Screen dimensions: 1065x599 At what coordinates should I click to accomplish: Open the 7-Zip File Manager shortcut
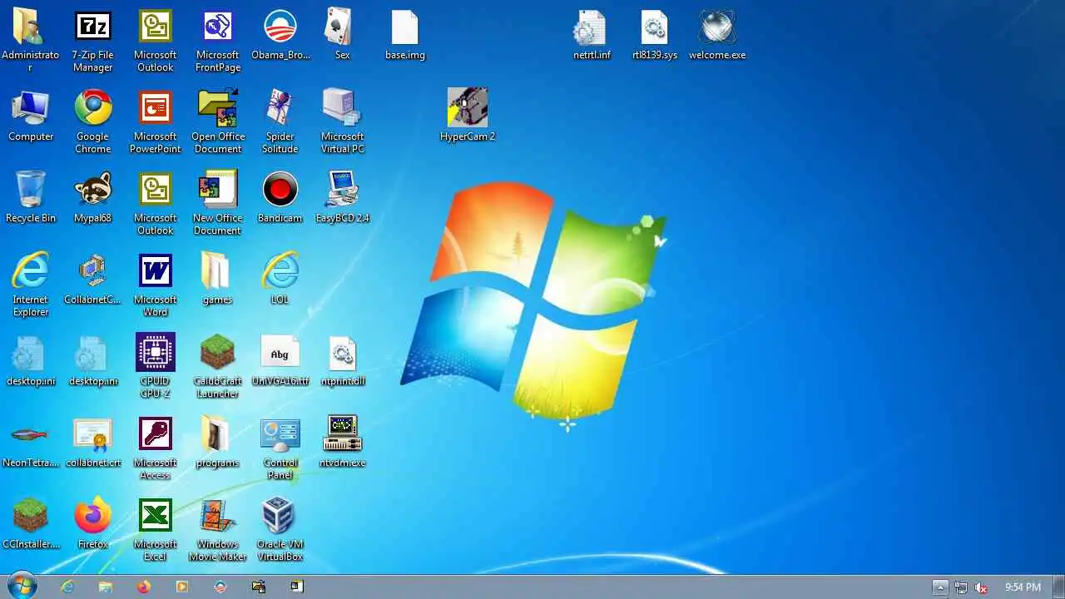[x=92, y=41]
